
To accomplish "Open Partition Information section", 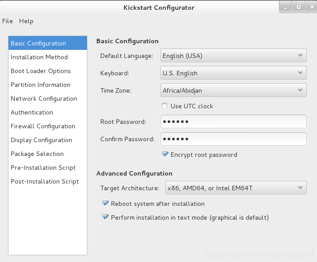I will (41, 85).
